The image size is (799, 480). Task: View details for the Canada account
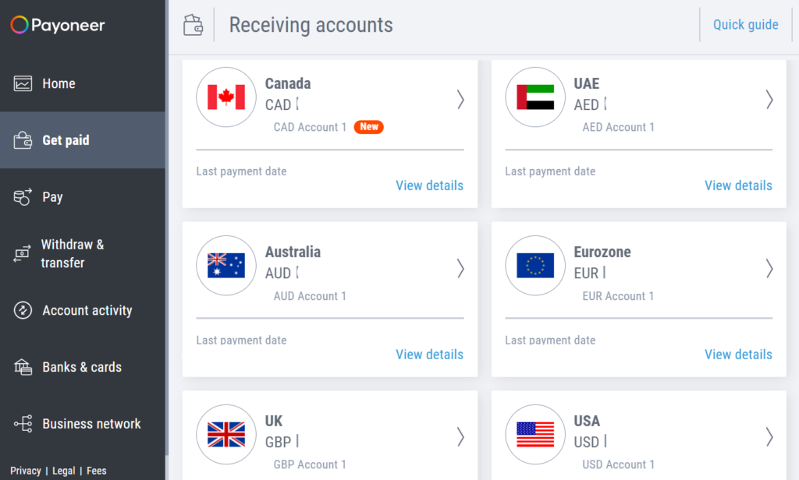pos(429,185)
